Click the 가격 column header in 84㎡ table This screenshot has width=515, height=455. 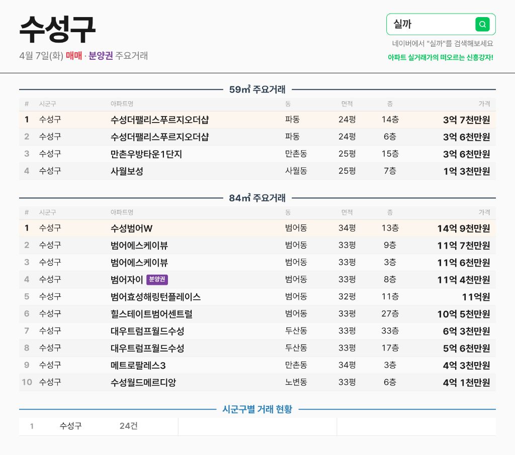click(484, 212)
